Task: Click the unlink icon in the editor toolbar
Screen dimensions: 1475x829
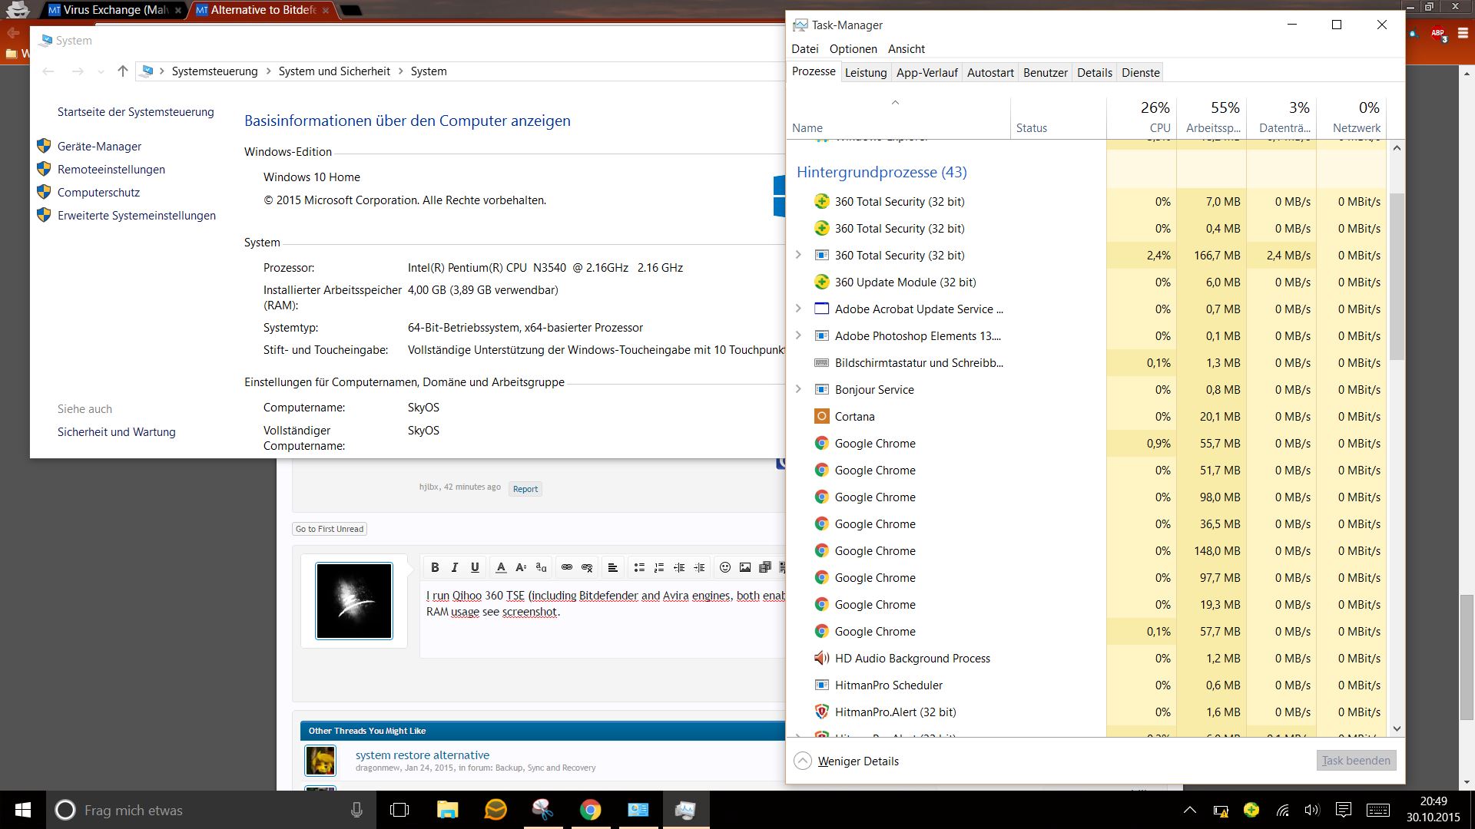Action: 587,567
